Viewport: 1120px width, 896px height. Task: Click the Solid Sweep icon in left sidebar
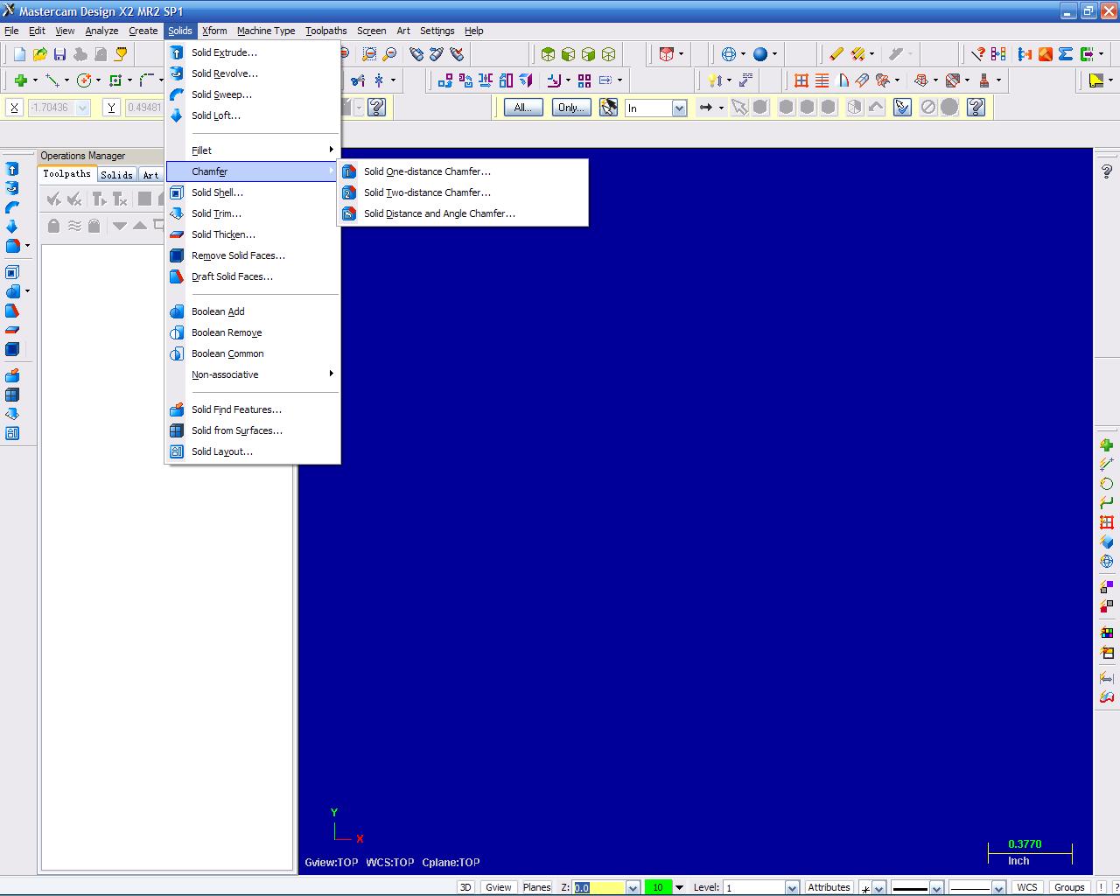coord(12,207)
